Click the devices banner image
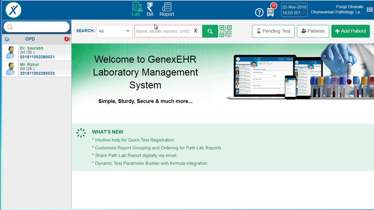This screenshot has width=374, height=210. [x=300, y=72]
